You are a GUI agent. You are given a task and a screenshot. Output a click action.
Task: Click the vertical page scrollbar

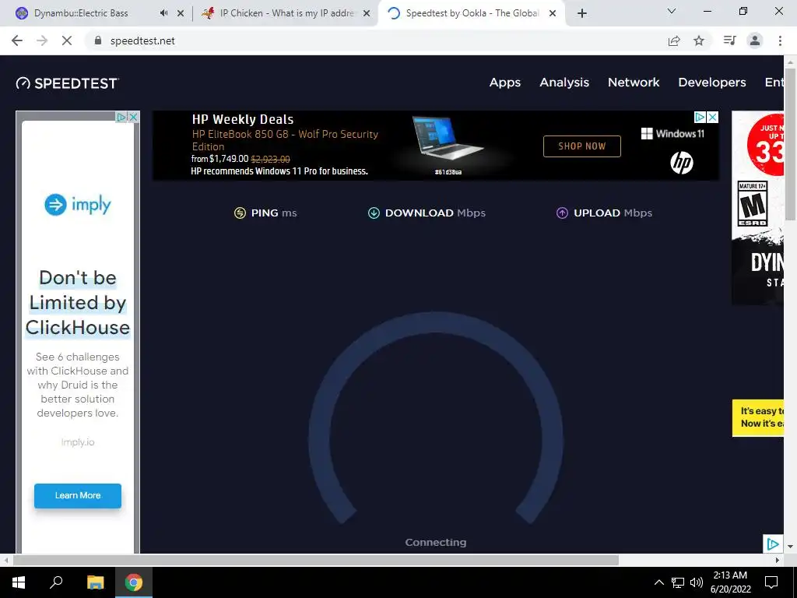coord(790,143)
